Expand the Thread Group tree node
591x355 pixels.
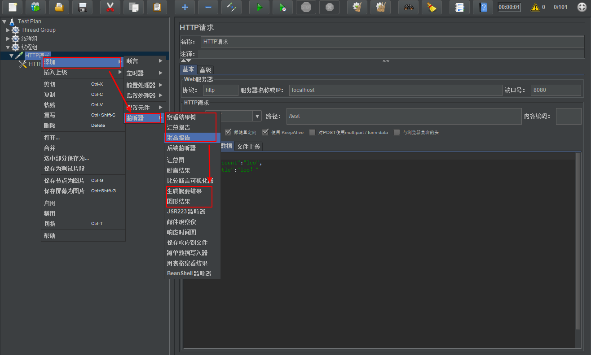(x=8, y=30)
